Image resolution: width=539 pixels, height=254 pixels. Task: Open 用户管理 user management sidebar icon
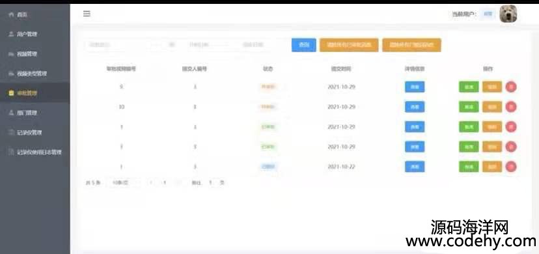(11, 34)
